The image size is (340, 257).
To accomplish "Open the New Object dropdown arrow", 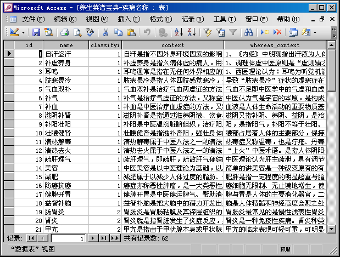I will (315, 33).
